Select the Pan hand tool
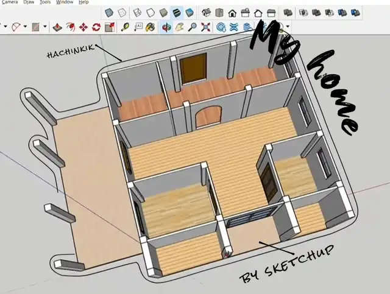Image resolution: width=390 pixels, height=294 pixels. point(179,27)
